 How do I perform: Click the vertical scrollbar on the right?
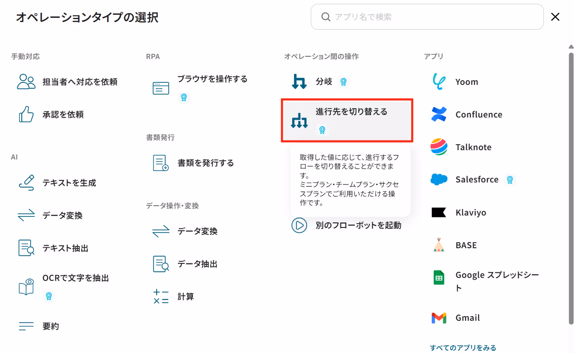point(571,189)
